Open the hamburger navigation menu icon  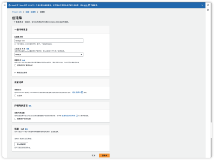(x=5, y=5)
